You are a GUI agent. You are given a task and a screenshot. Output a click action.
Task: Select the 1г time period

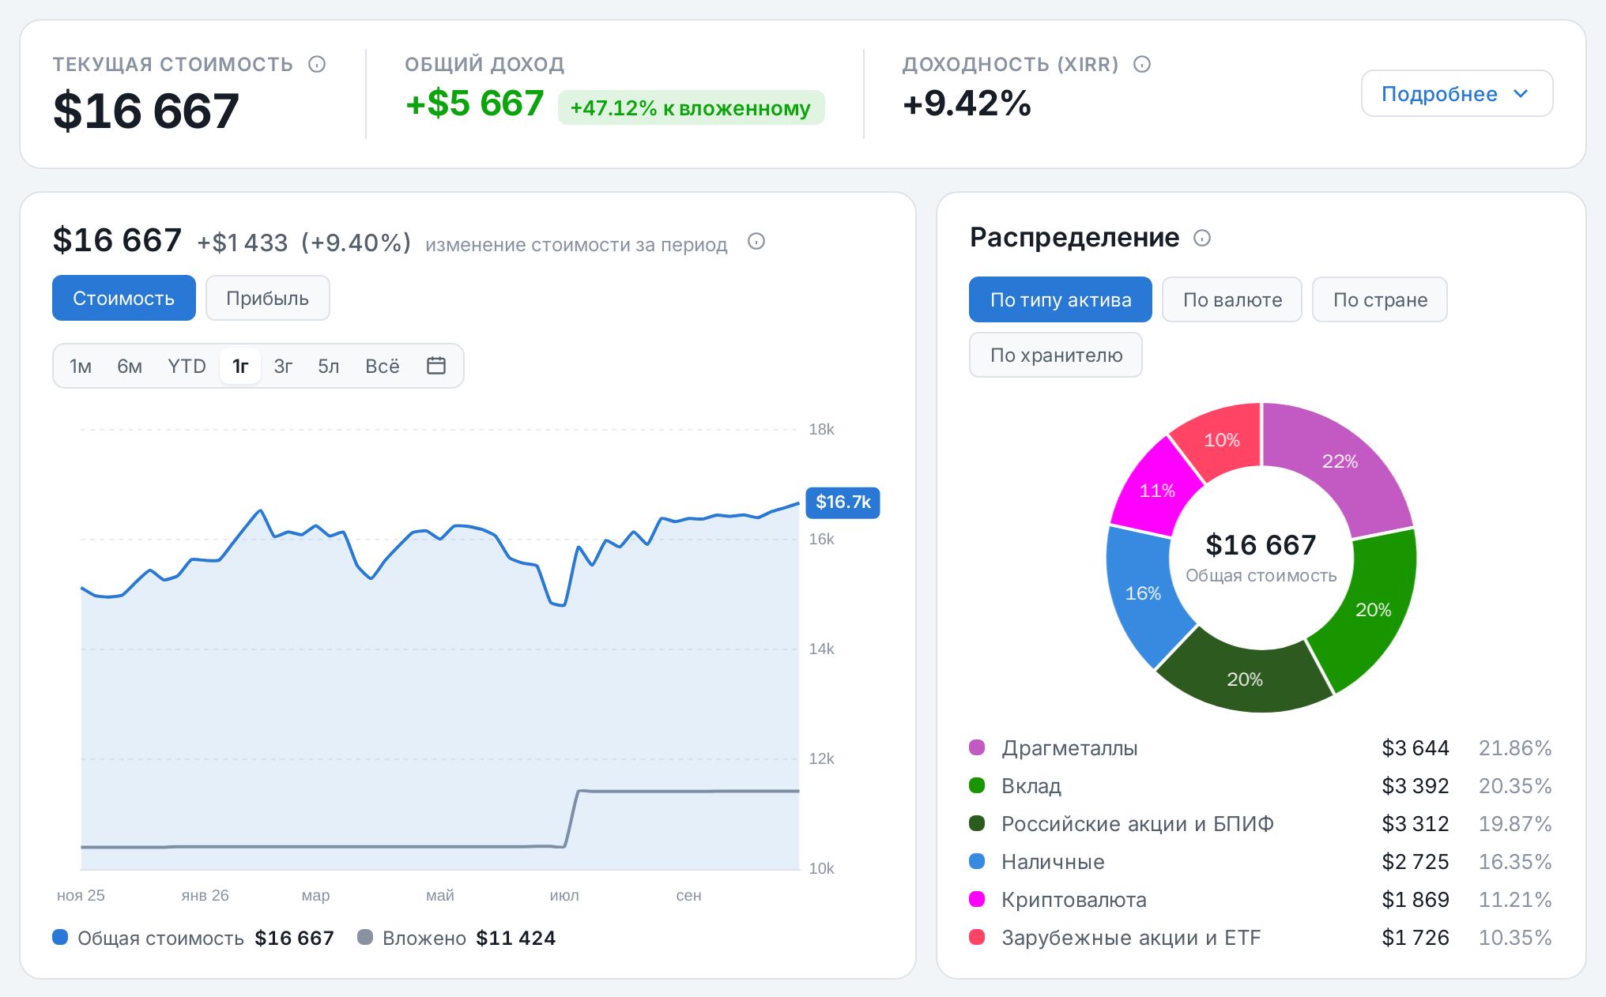240,367
